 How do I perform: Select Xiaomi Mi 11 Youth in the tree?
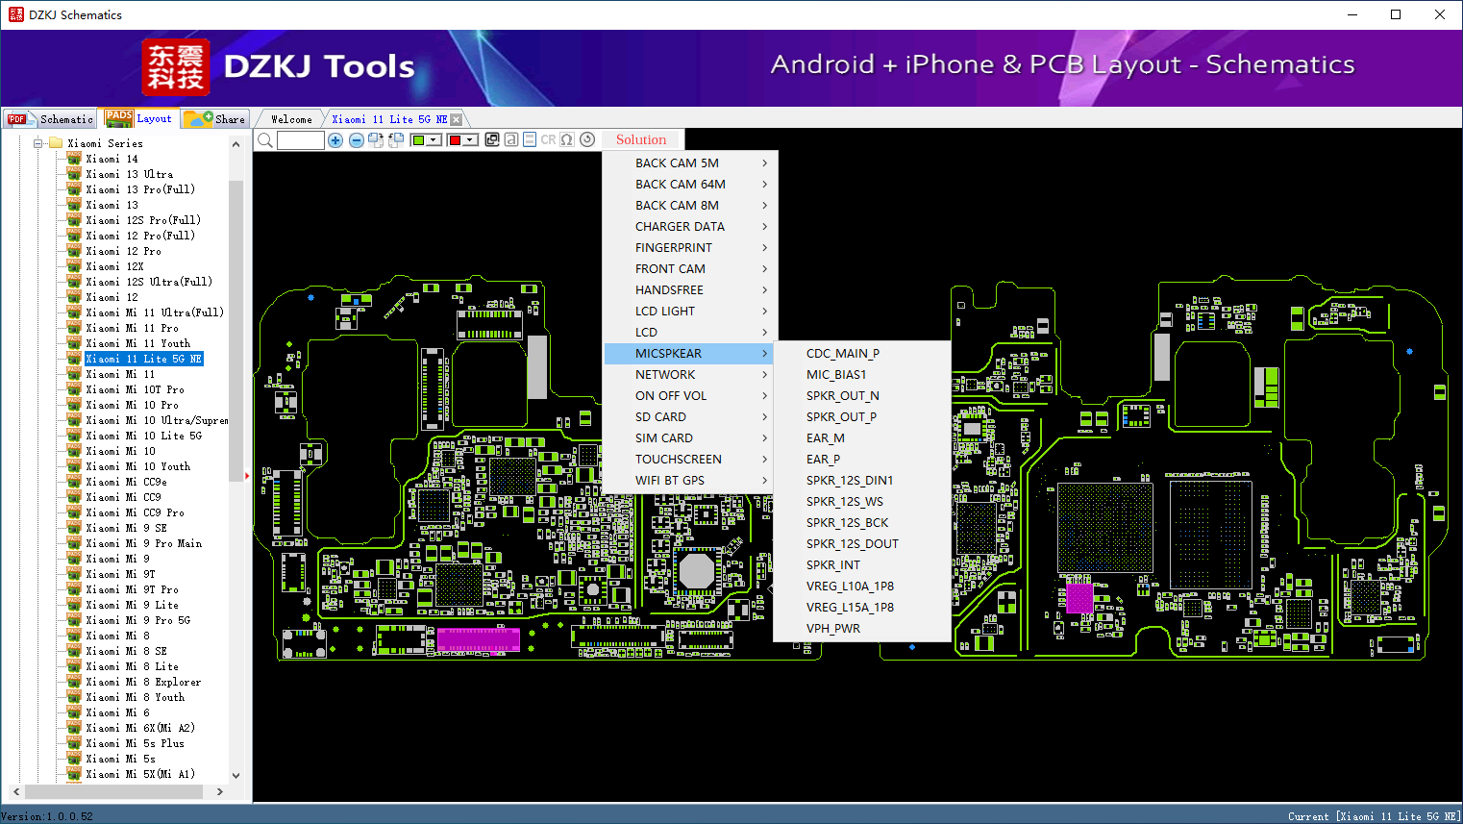[138, 343]
